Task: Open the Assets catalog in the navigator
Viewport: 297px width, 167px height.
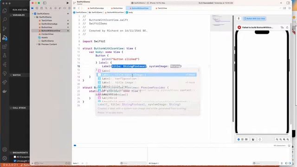Action: point(45,38)
